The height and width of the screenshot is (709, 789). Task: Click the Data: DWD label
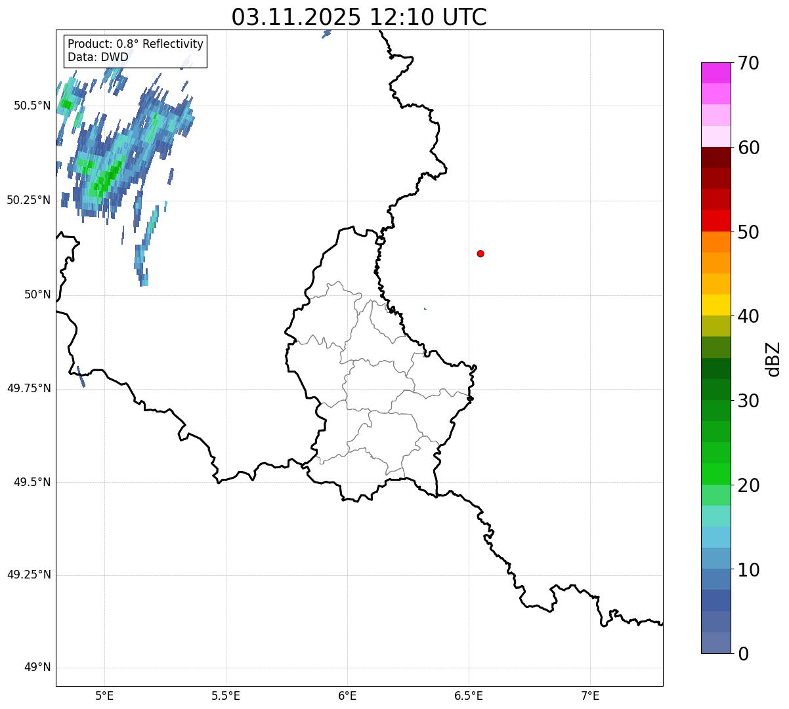[x=98, y=57]
